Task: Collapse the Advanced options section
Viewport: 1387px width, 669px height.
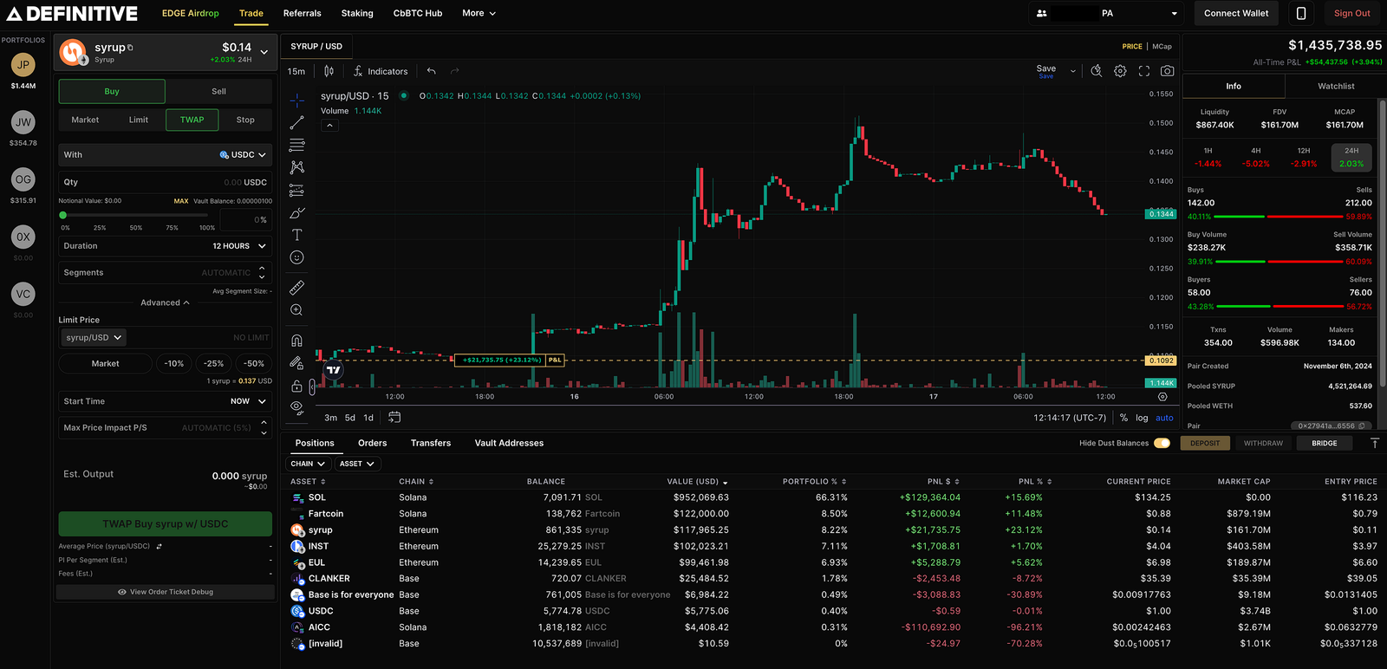Action: click(165, 302)
